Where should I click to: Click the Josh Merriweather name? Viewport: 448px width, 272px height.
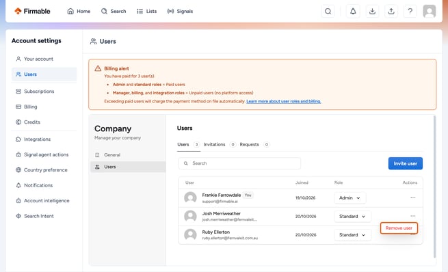click(x=222, y=214)
